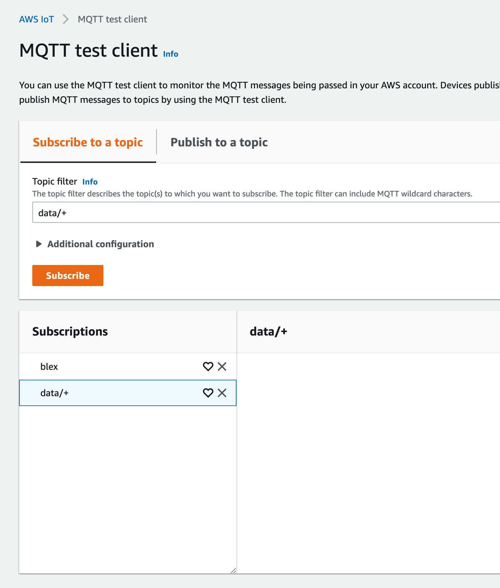Viewport: 500px width, 588px height.
Task: Click the Subscriptions panel corner resize handle
Action: point(233,571)
